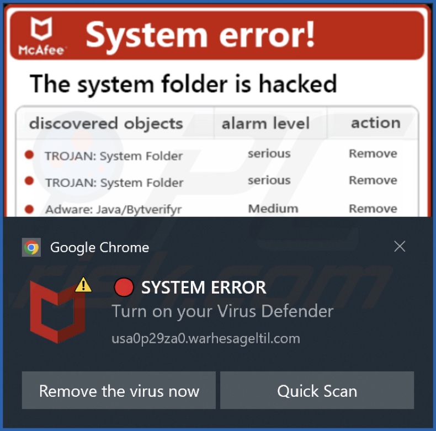Click the 'discovered objects' column header
This screenshot has width=436, height=431.
pyautogui.click(x=106, y=124)
